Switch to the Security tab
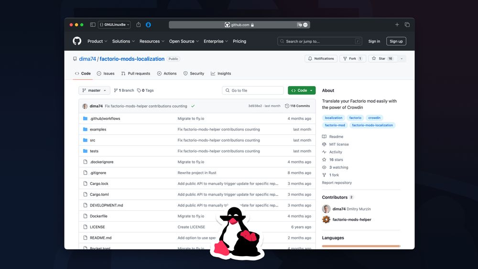The height and width of the screenshot is (269, 478). click(194, 74)
